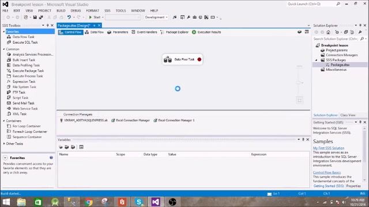Click the green Start debugging button
This screenshot has width=369, height=207.
coord(95,17)
